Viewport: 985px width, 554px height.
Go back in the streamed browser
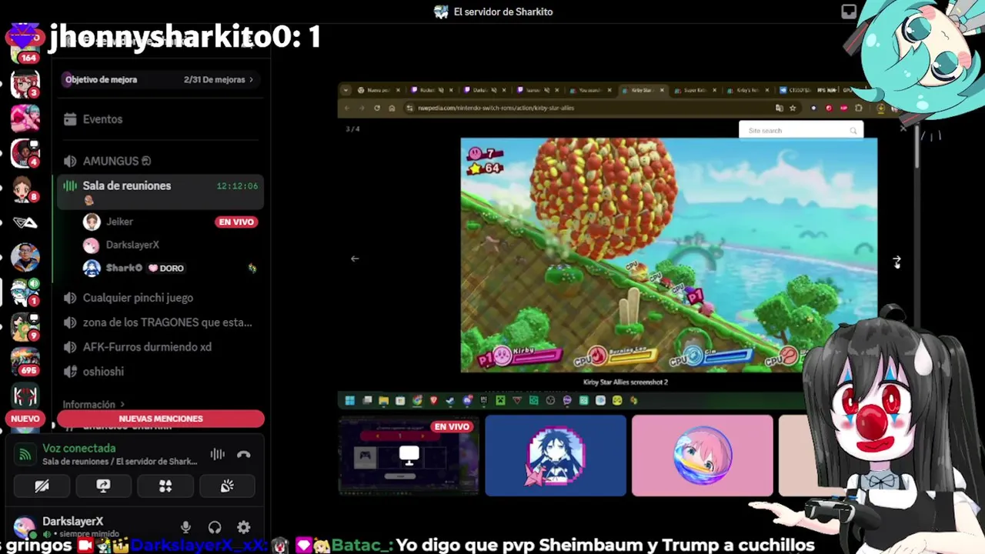[347, 108]
